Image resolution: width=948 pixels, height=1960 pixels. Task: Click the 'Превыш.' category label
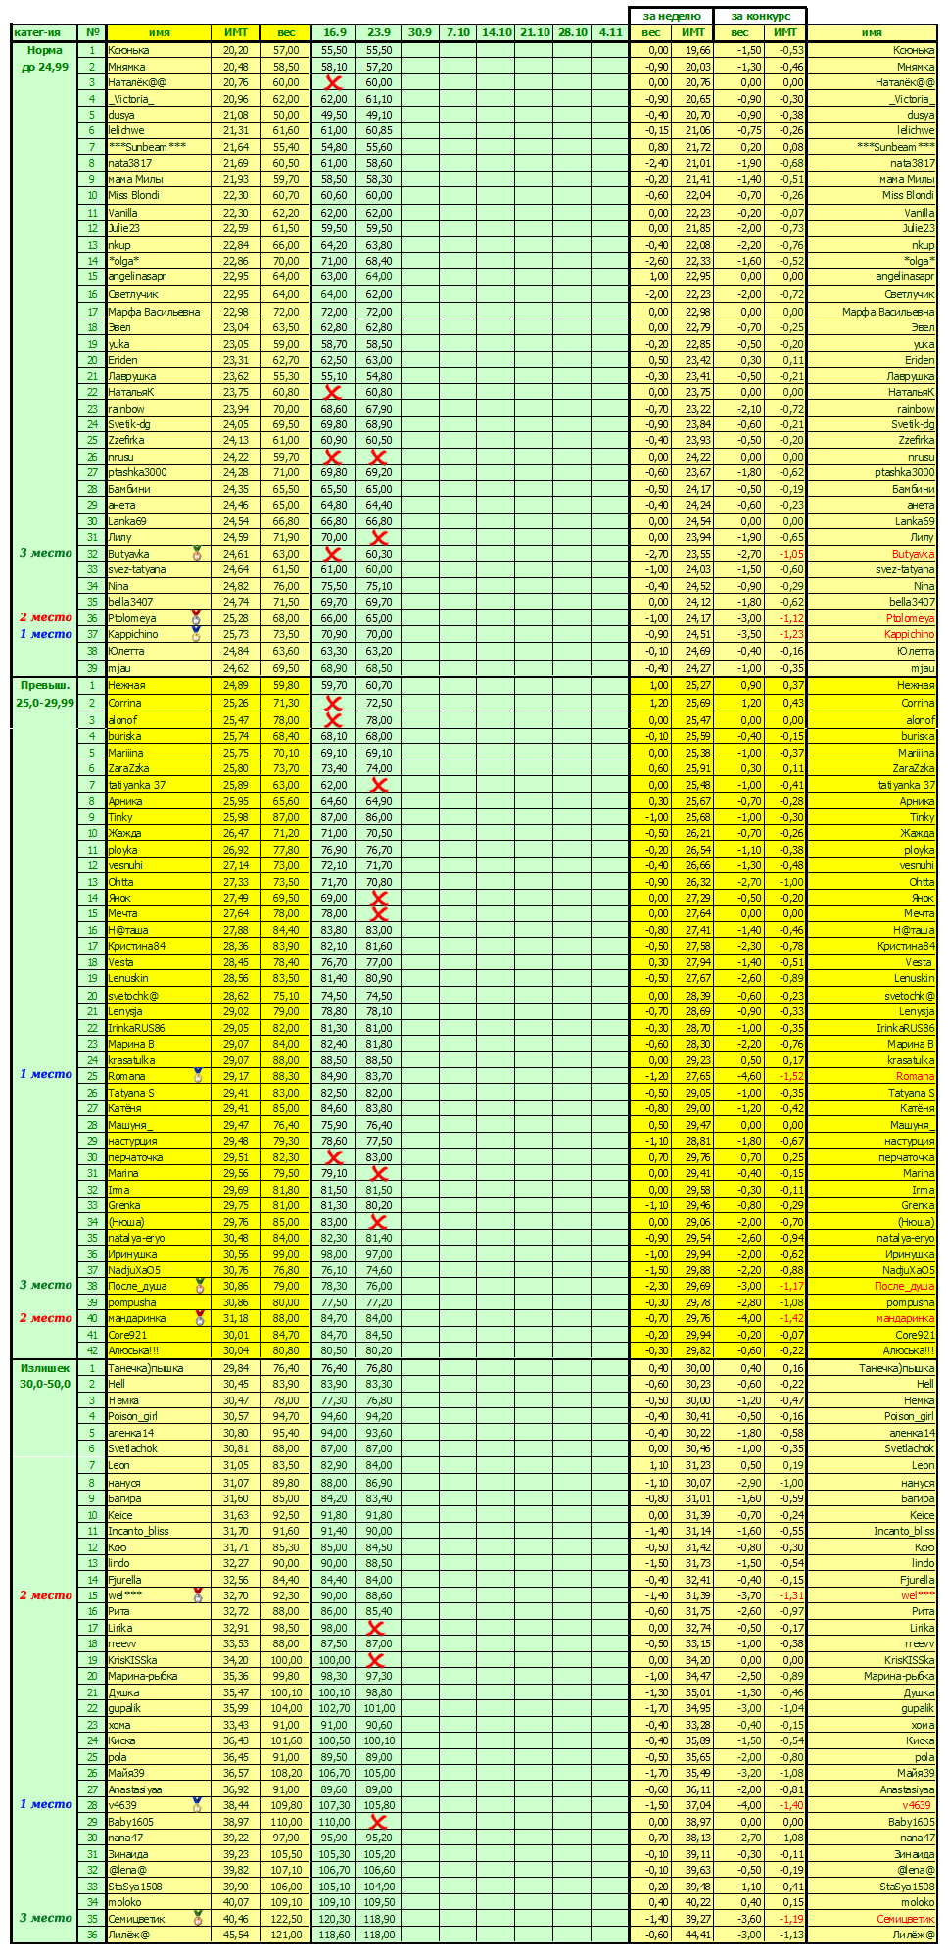pos(45,685)
